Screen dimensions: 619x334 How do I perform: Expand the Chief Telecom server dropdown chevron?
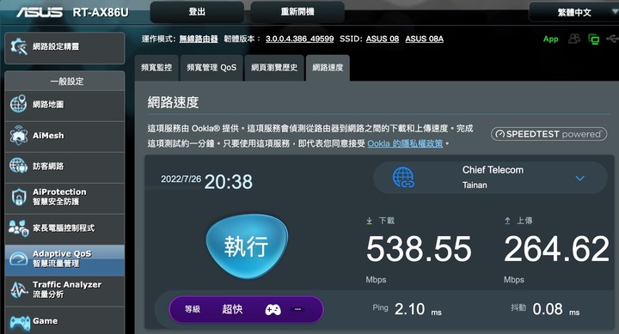pos(579,179)
